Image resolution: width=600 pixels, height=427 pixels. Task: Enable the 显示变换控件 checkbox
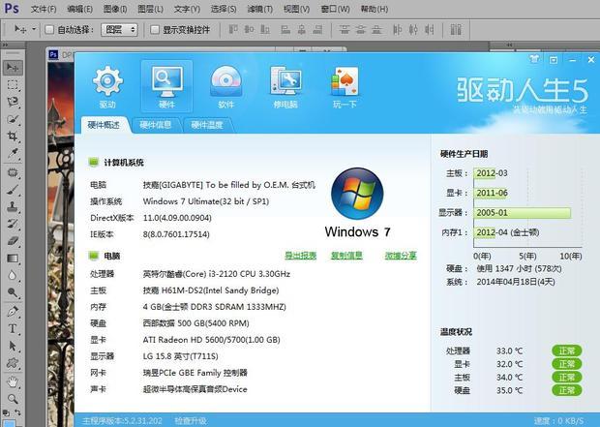(155, 29)
